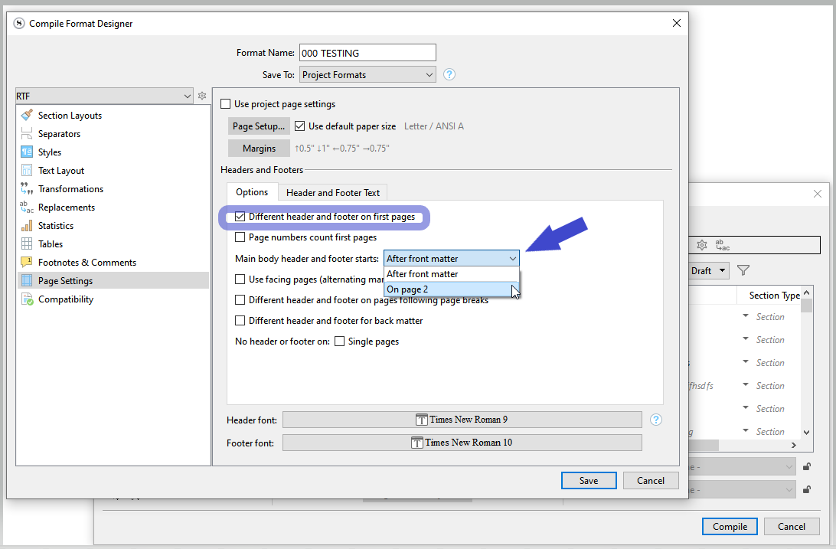Image resolution: width=836 pixels, height=549 pixels.
Task: Toggle Different header and footer on first pages
Action: coord(240,217)
